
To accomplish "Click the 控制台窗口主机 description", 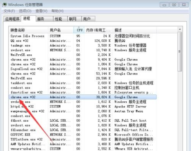I will 127,88.
